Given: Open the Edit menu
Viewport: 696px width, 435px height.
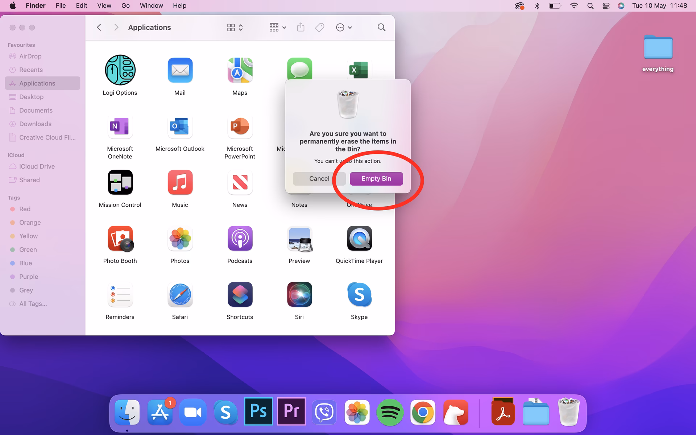Looking at the screenshot, I should [82, 6].
